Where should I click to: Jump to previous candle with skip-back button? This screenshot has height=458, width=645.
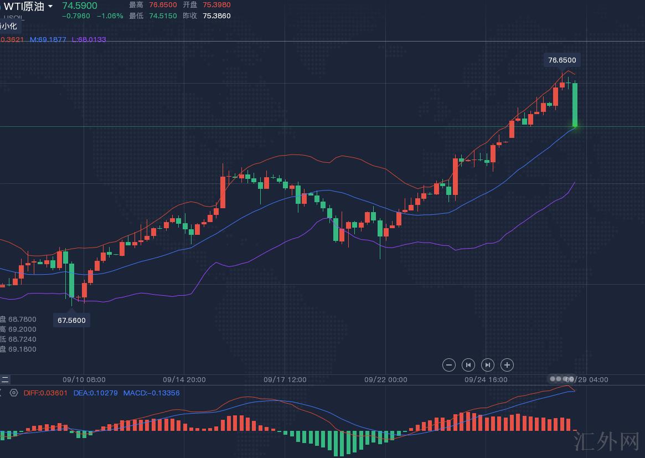[468, 364]
